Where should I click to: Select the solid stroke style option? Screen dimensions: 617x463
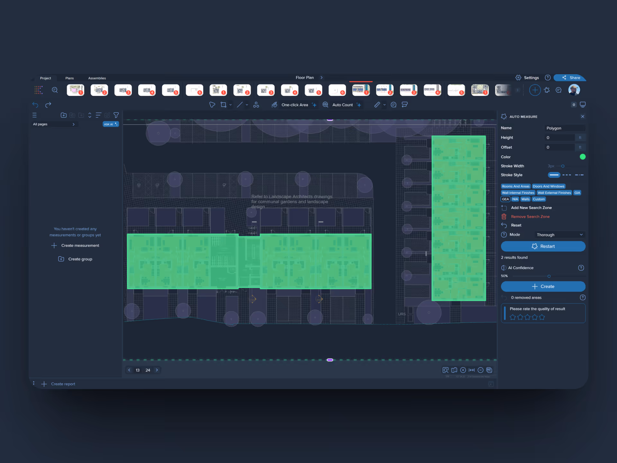(x=554, y=175)
